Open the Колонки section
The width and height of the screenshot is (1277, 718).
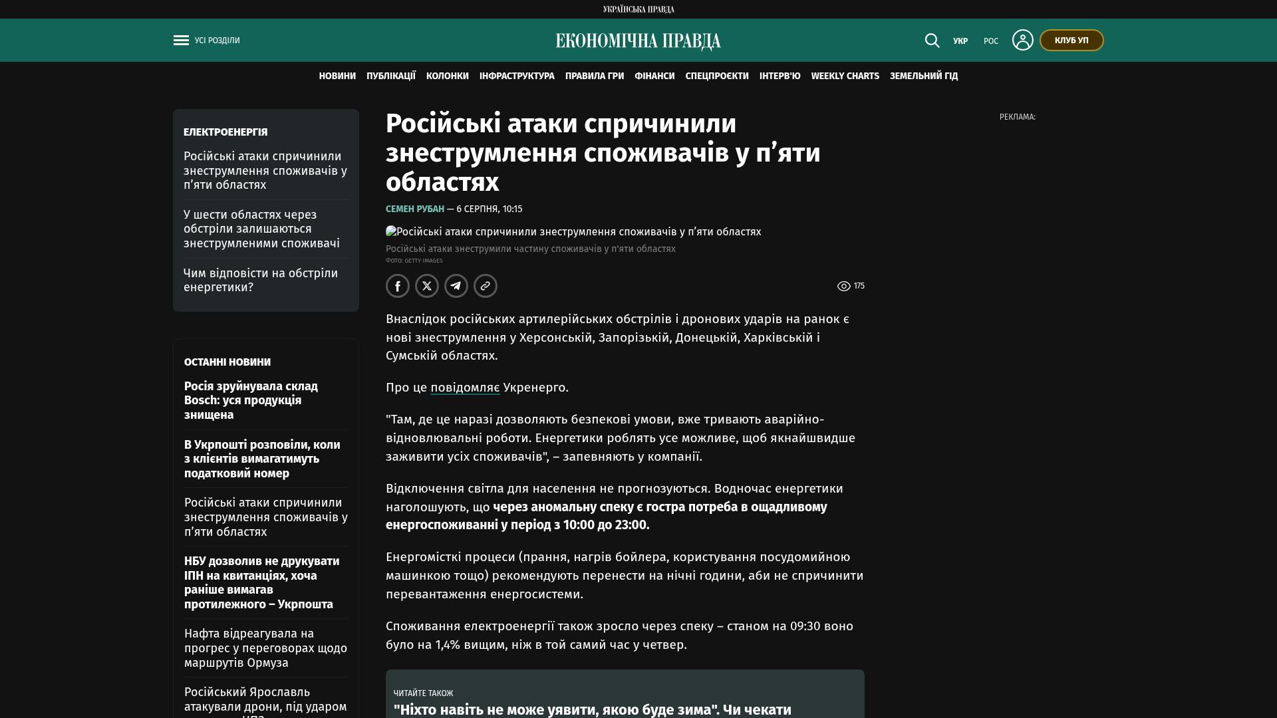[x=448, y=76]
